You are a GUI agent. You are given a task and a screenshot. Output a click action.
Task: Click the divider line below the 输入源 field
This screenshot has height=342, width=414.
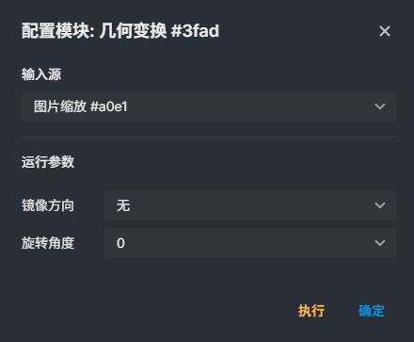click(209, 137)
